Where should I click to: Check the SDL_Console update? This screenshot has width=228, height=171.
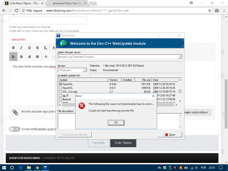60,92
